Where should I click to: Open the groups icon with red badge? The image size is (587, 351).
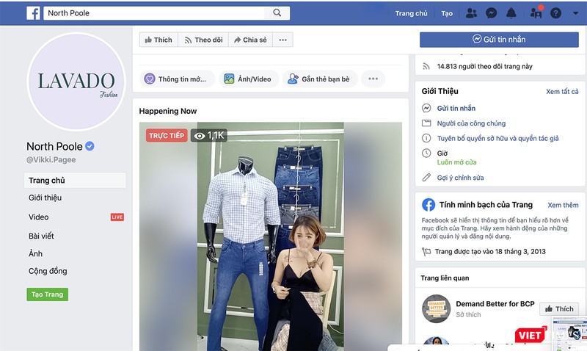[x=536, y=13]
